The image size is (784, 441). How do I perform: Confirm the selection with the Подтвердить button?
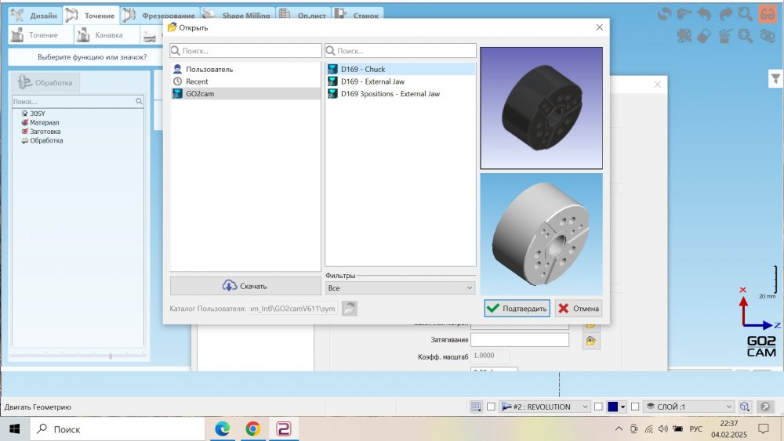tap(517, 308)
